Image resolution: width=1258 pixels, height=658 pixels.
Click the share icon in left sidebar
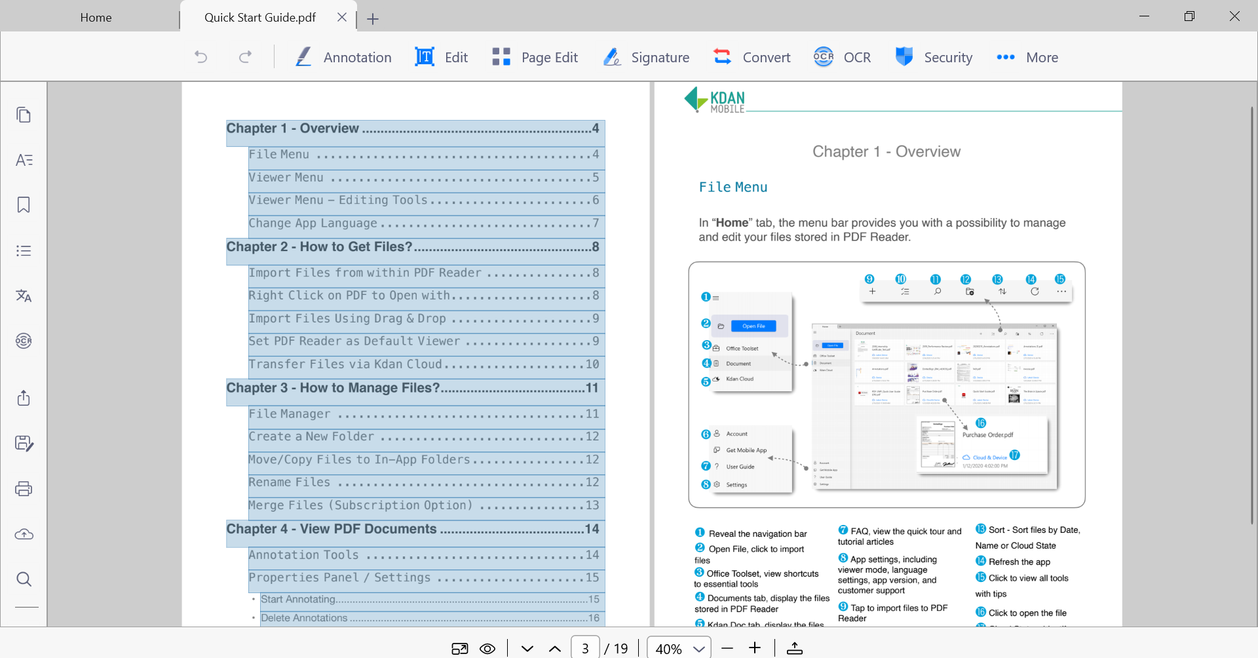[x=24, y=398]
